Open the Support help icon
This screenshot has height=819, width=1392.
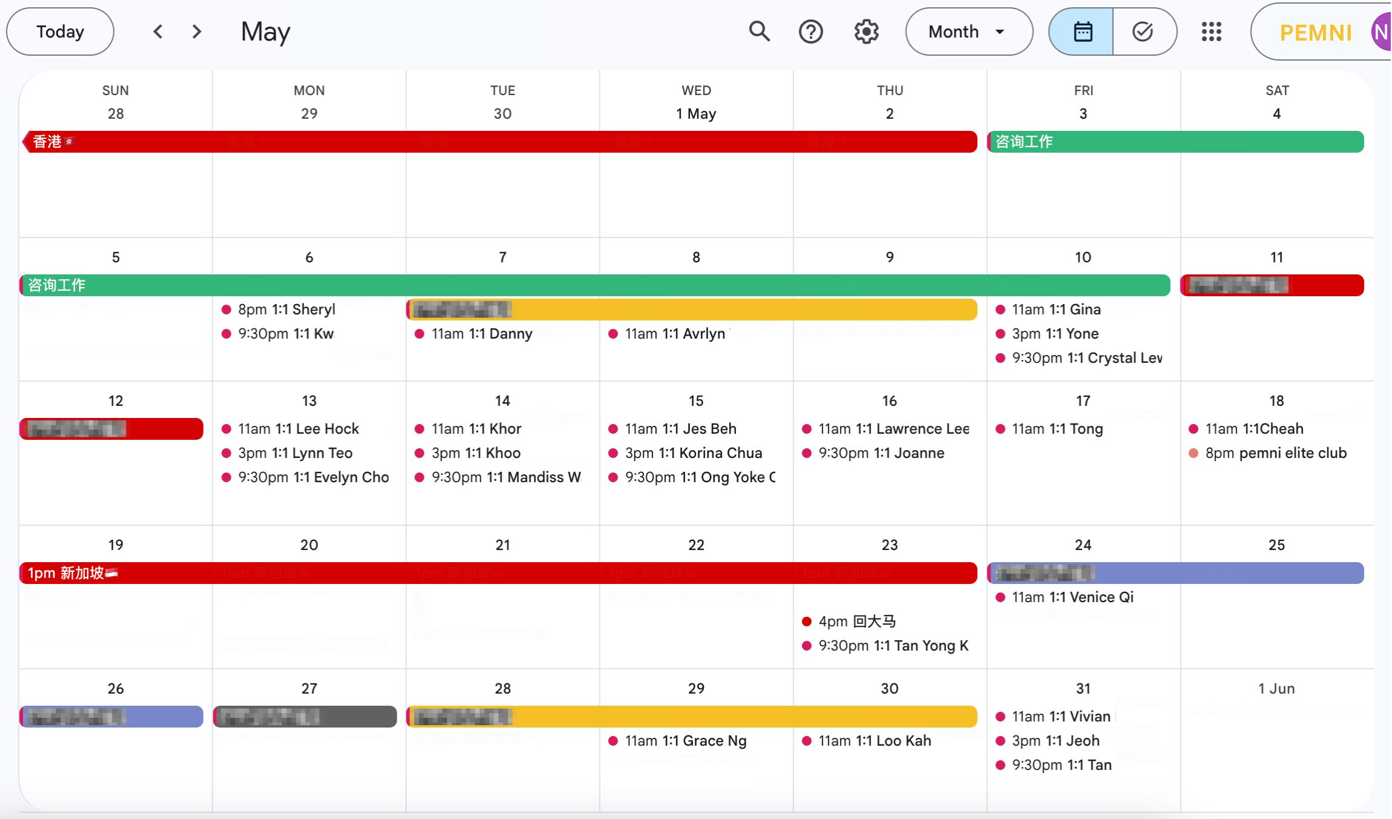pos(810,31)
